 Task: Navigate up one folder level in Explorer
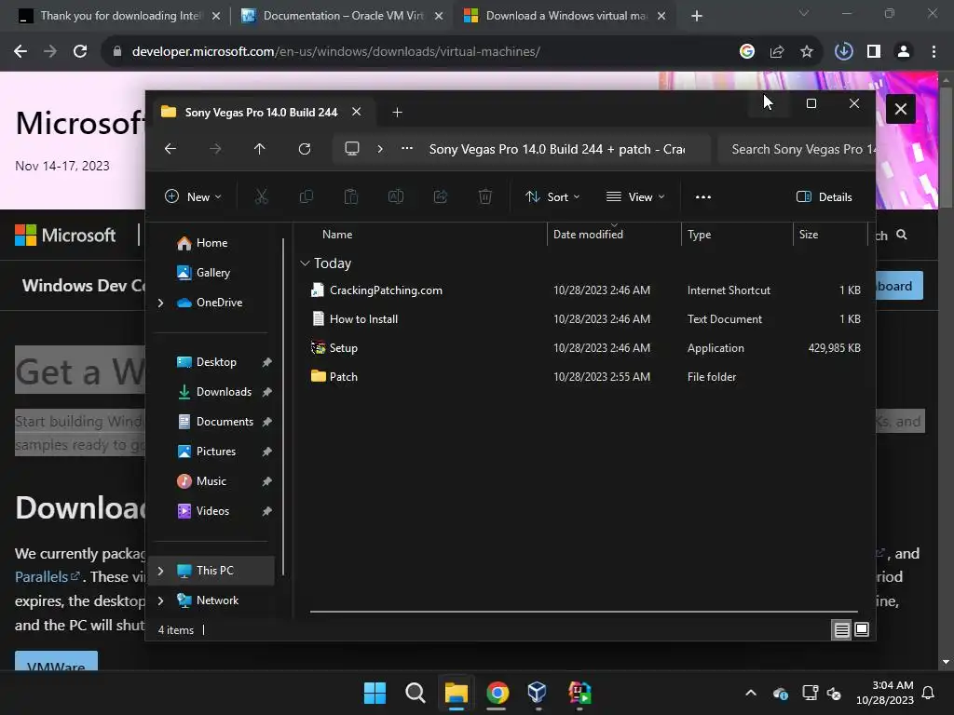click(x=260, y=149)
